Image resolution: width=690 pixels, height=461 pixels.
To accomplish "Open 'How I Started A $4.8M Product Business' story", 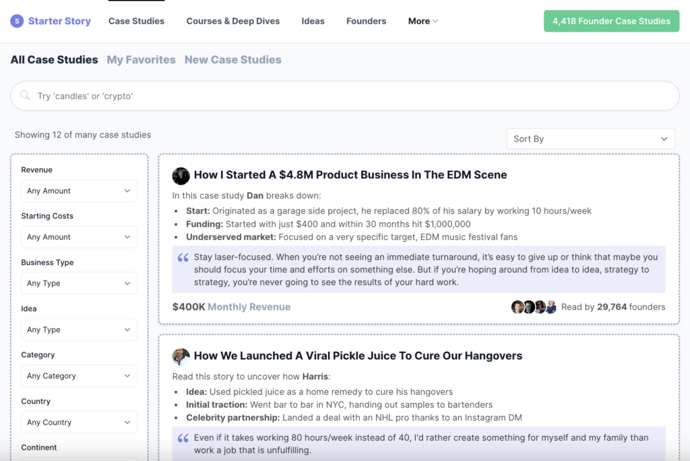I will click(350, 175).
